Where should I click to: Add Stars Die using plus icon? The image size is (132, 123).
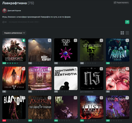[76, 40]
